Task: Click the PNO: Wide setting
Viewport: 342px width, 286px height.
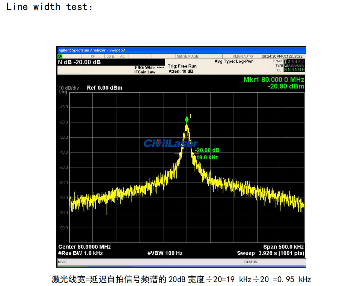Action: [145, 67]
